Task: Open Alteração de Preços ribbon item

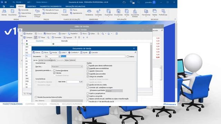Action: [51, 10]
